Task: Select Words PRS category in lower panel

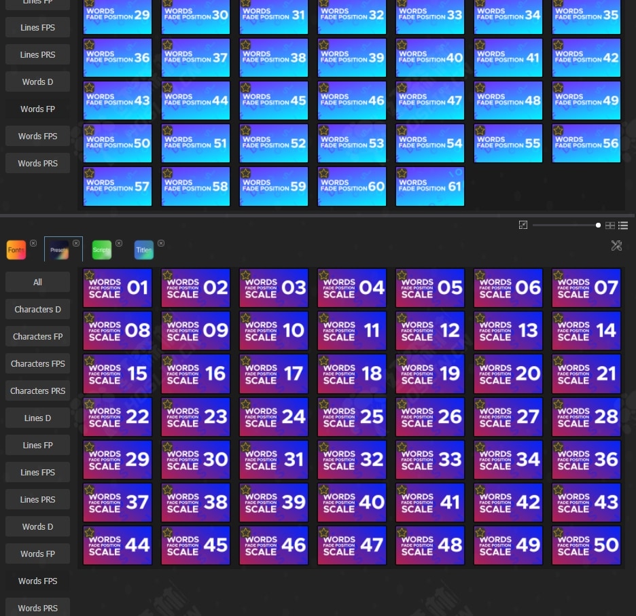Action: [x=38, y=607]
